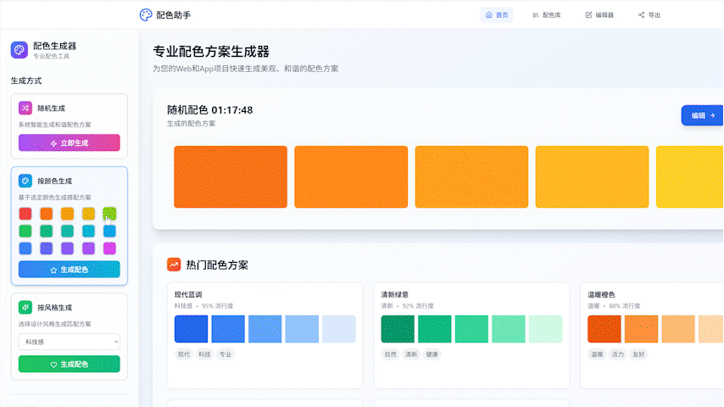Click the 活力 tag in 温暖橙色 card
This screenshot has width=724, height=407.
(618, 354)
